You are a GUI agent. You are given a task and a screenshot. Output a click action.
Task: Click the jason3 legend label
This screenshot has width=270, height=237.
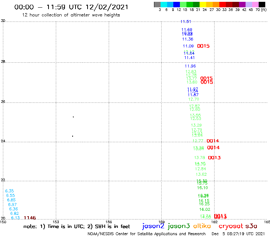tap(179, 226)
